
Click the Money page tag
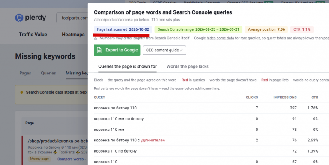pyautogui.click(x=39, y=159)
